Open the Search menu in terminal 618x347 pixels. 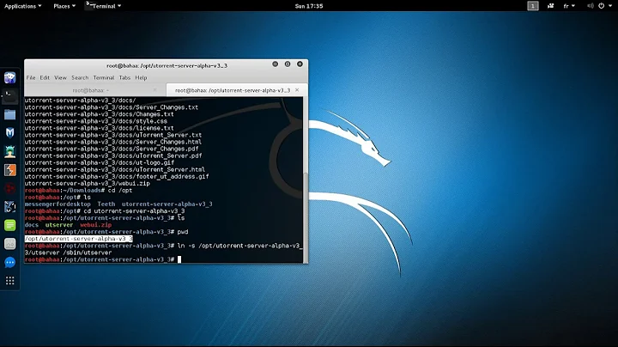[x=80, y=77]
